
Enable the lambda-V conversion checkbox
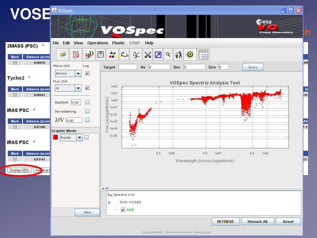click(87, 120)
